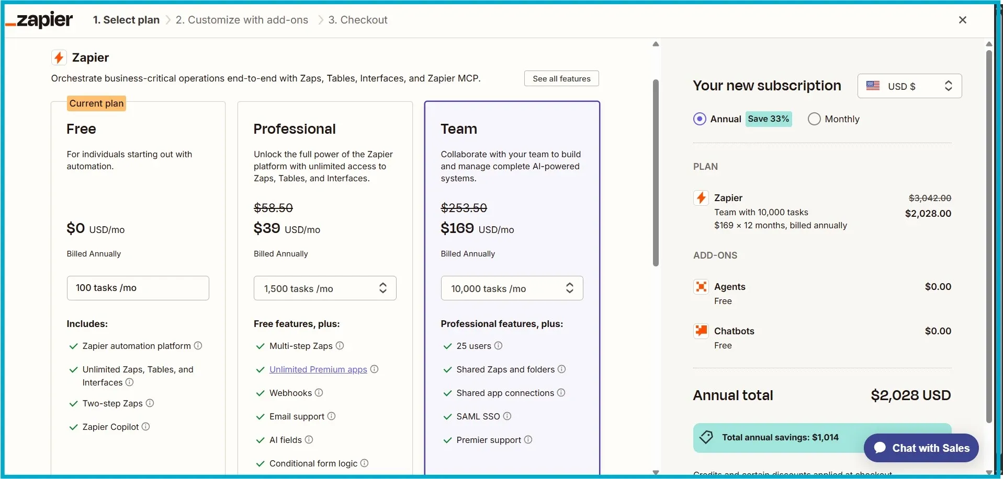This screenshot has height=479, width=1003.
Task: Open the info tooltip next to Webhooks
Action: [318, 393]
